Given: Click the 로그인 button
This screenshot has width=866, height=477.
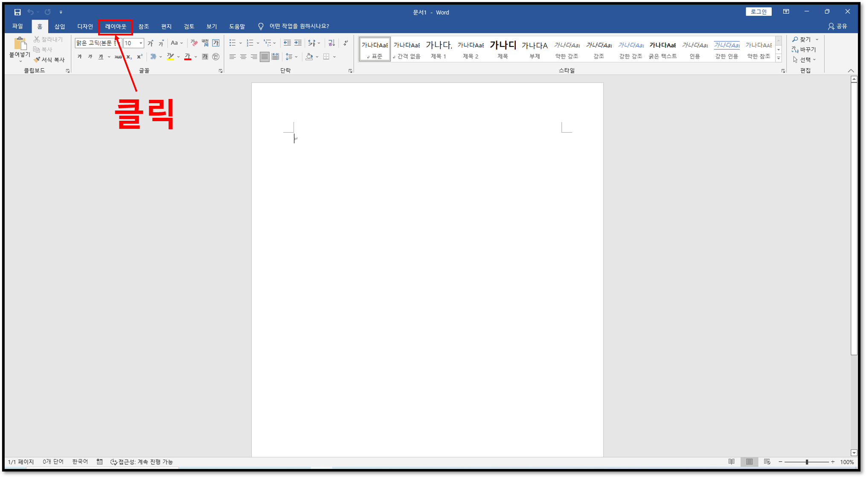Looking at the screenshot, I should point(758,12).
